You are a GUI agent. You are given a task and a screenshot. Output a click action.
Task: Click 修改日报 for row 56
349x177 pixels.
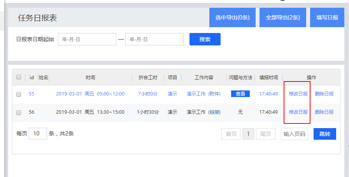point(298,112)
